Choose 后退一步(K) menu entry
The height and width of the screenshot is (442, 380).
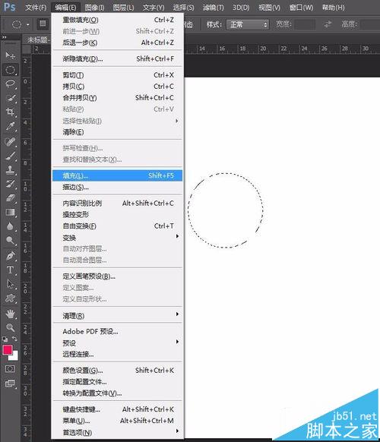117,43
